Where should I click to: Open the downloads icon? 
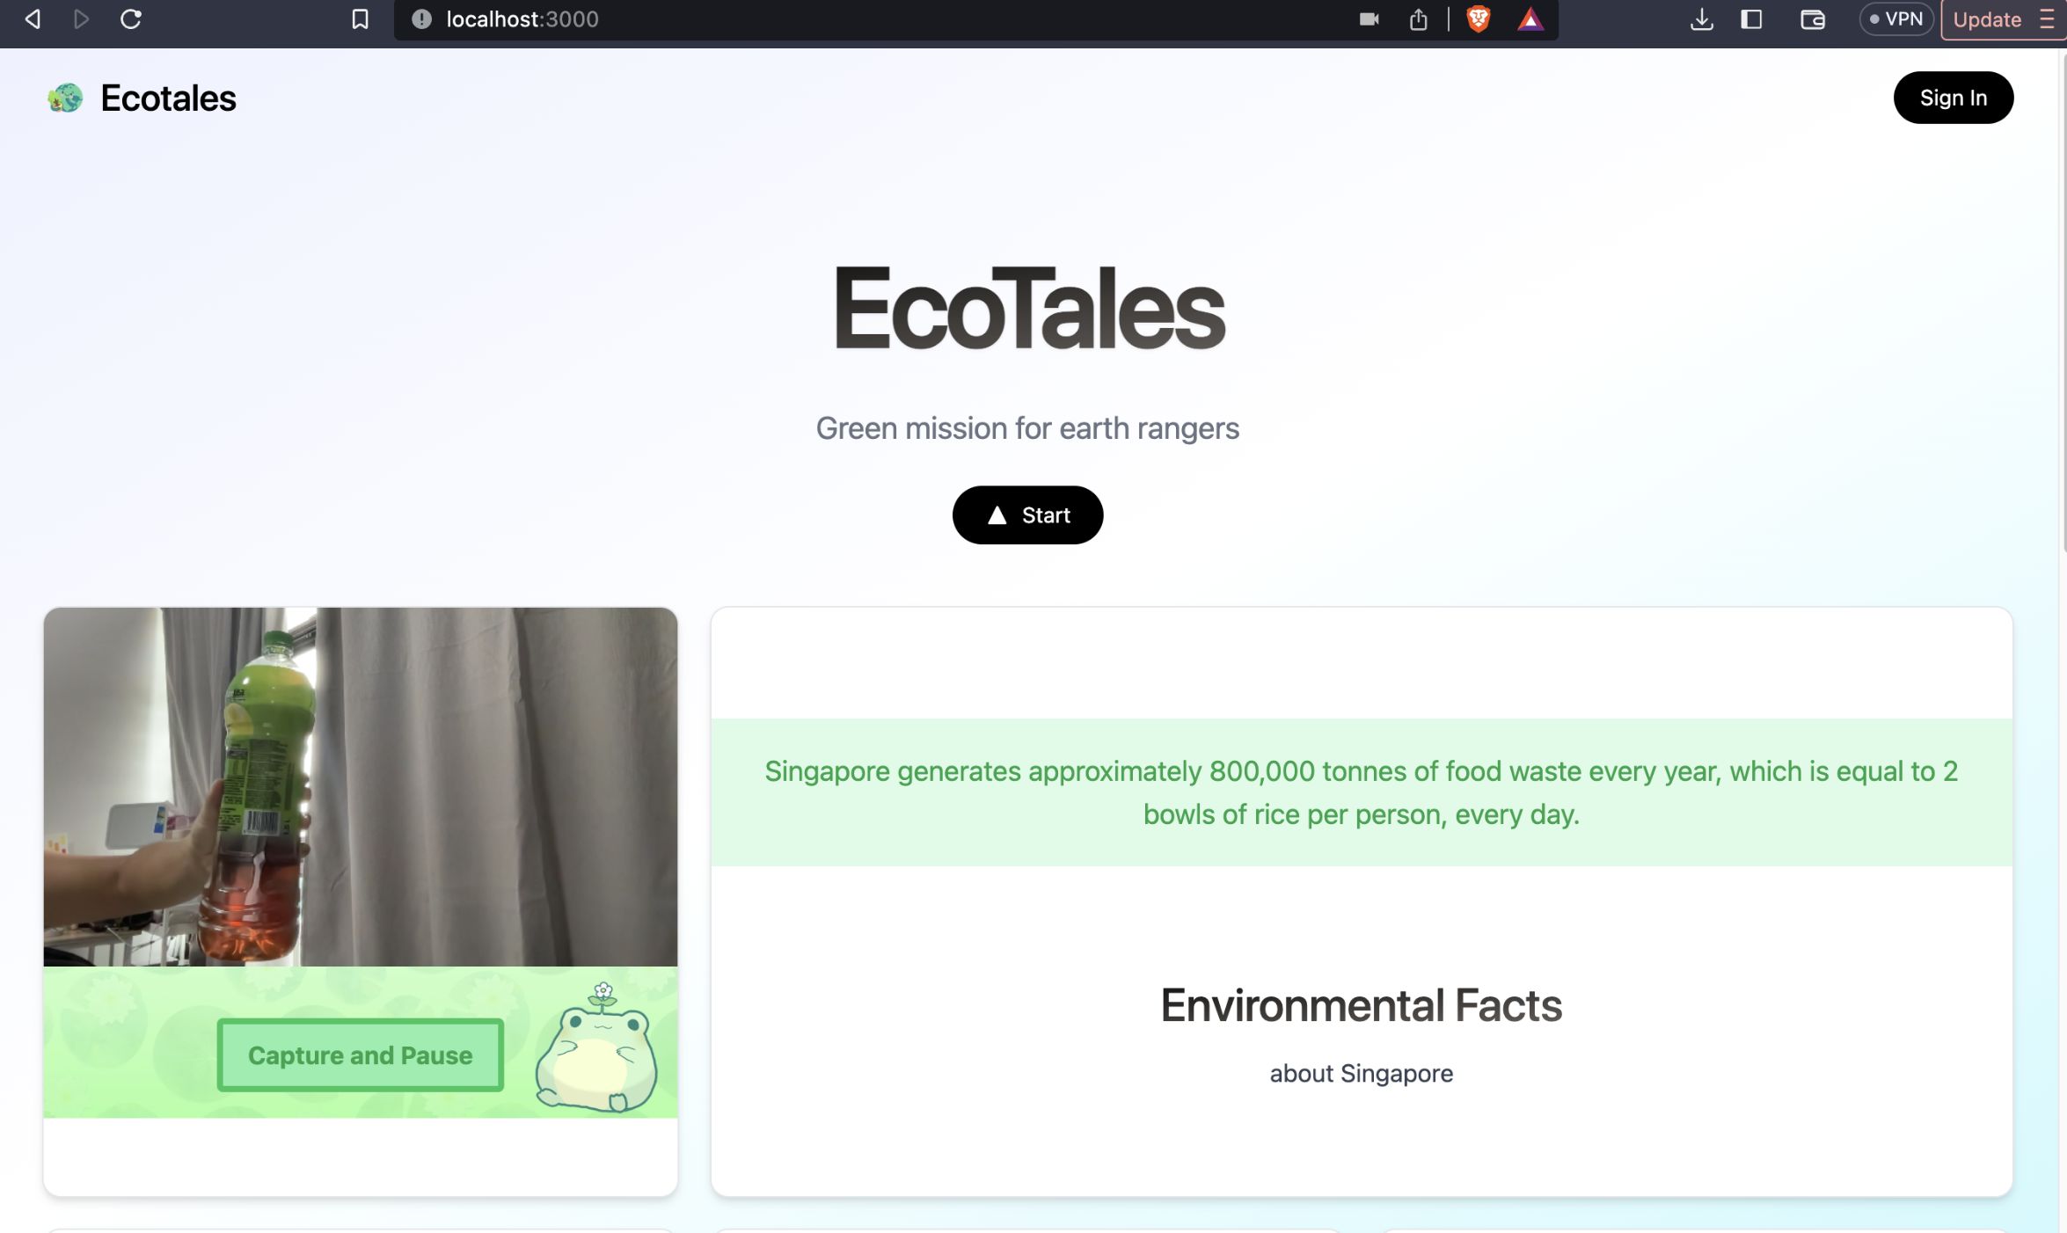coord(1701,19)
